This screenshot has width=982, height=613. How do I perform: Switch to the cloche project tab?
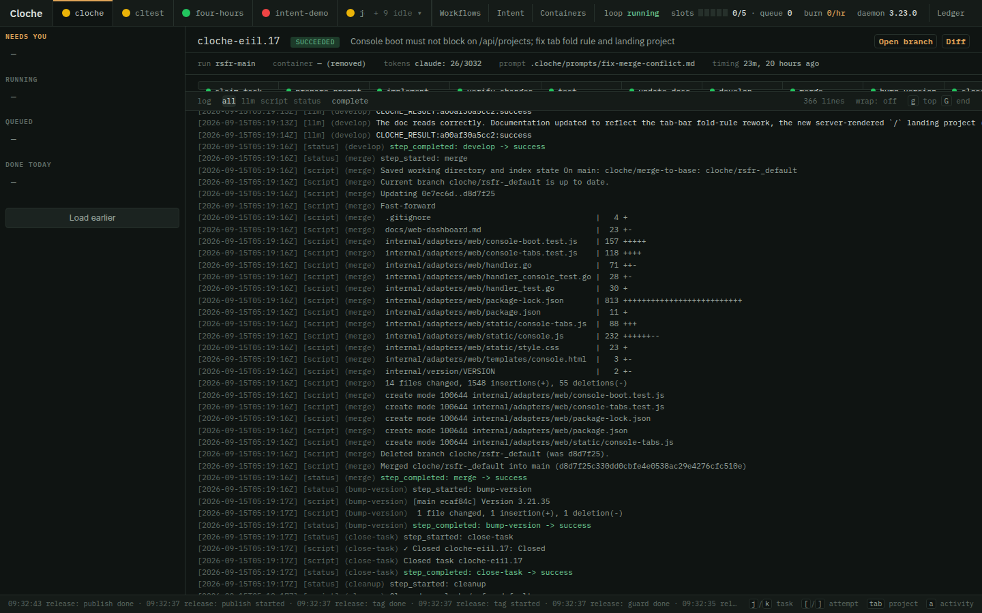pos(83,13)
